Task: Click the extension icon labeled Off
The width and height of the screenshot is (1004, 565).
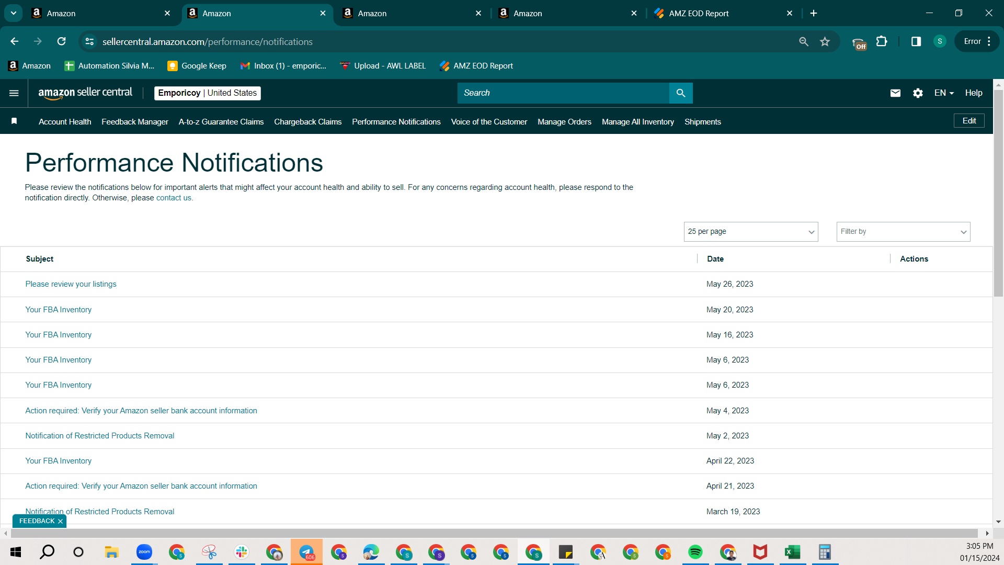Action: [x=859, y=43]
